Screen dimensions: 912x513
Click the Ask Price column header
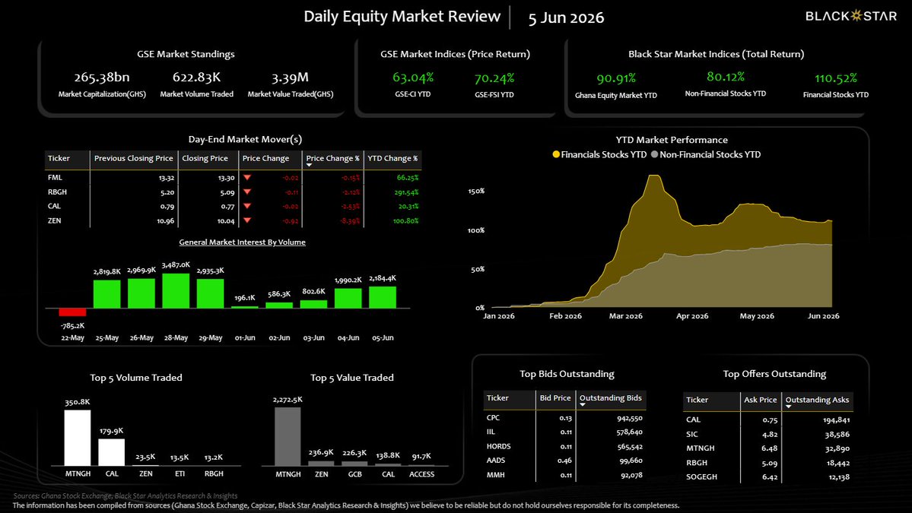click(x=760, y=400)
